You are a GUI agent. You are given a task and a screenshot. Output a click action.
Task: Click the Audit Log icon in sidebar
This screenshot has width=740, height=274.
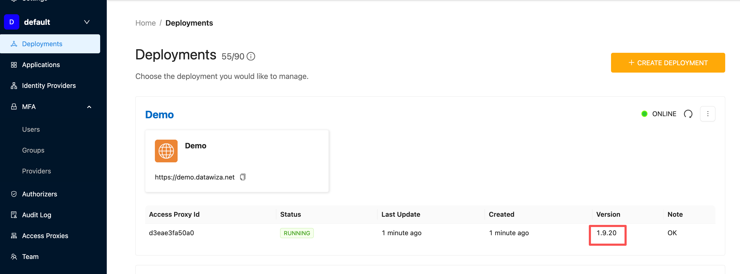pos(14,215)
